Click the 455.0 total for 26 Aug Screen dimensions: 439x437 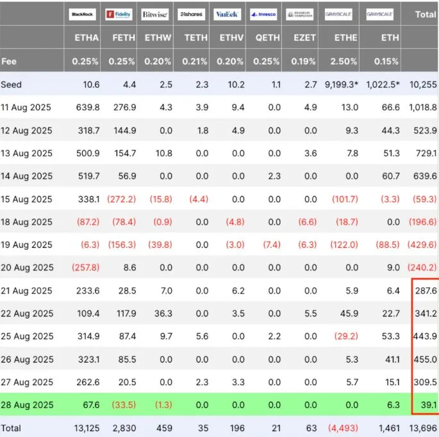click(426, 359)
